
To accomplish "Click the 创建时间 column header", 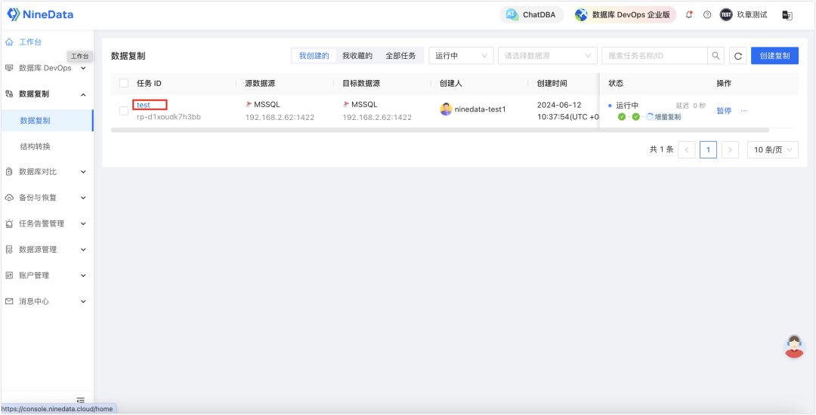I will pyautogui.click(x=552, y=83).
